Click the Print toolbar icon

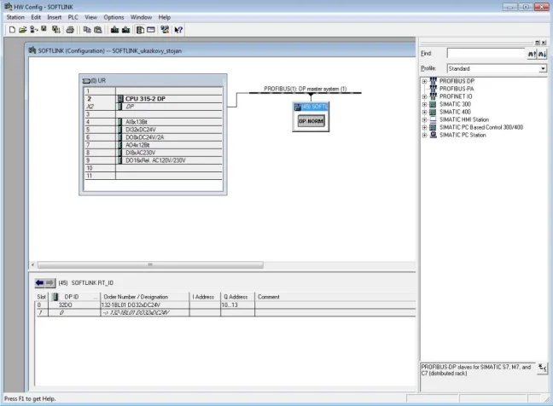pos(70,29)
